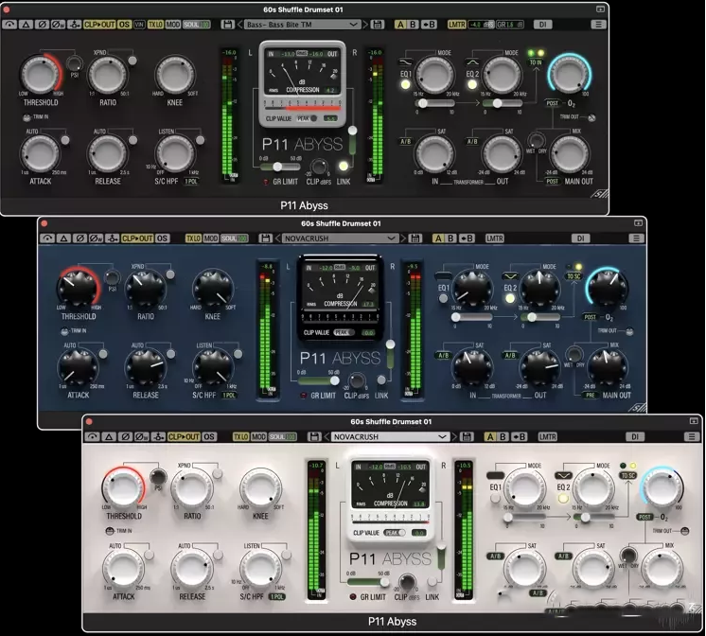The image size is (706, 636).
Task: Click the delta triangle icon in top black window
Action: click(26, 25)
